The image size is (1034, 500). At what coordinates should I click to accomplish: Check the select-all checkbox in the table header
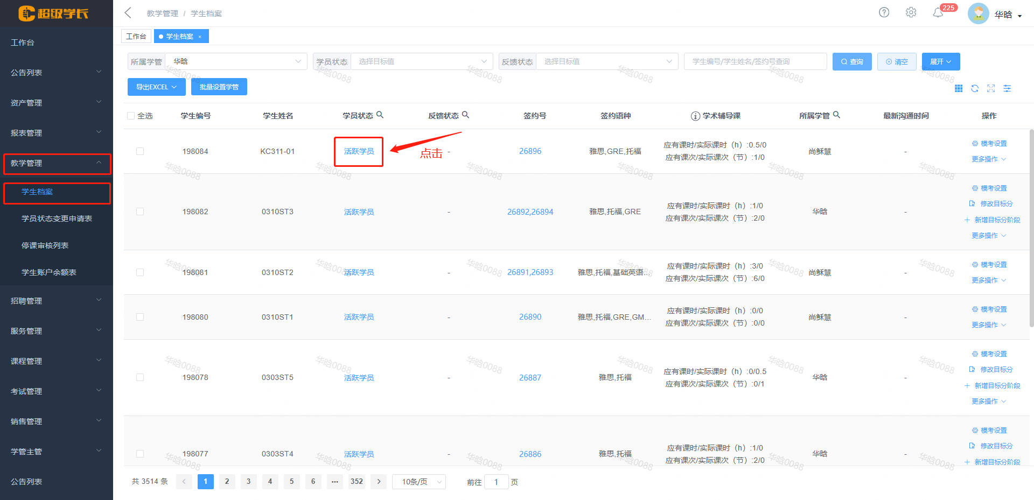(x=131, y=115)
